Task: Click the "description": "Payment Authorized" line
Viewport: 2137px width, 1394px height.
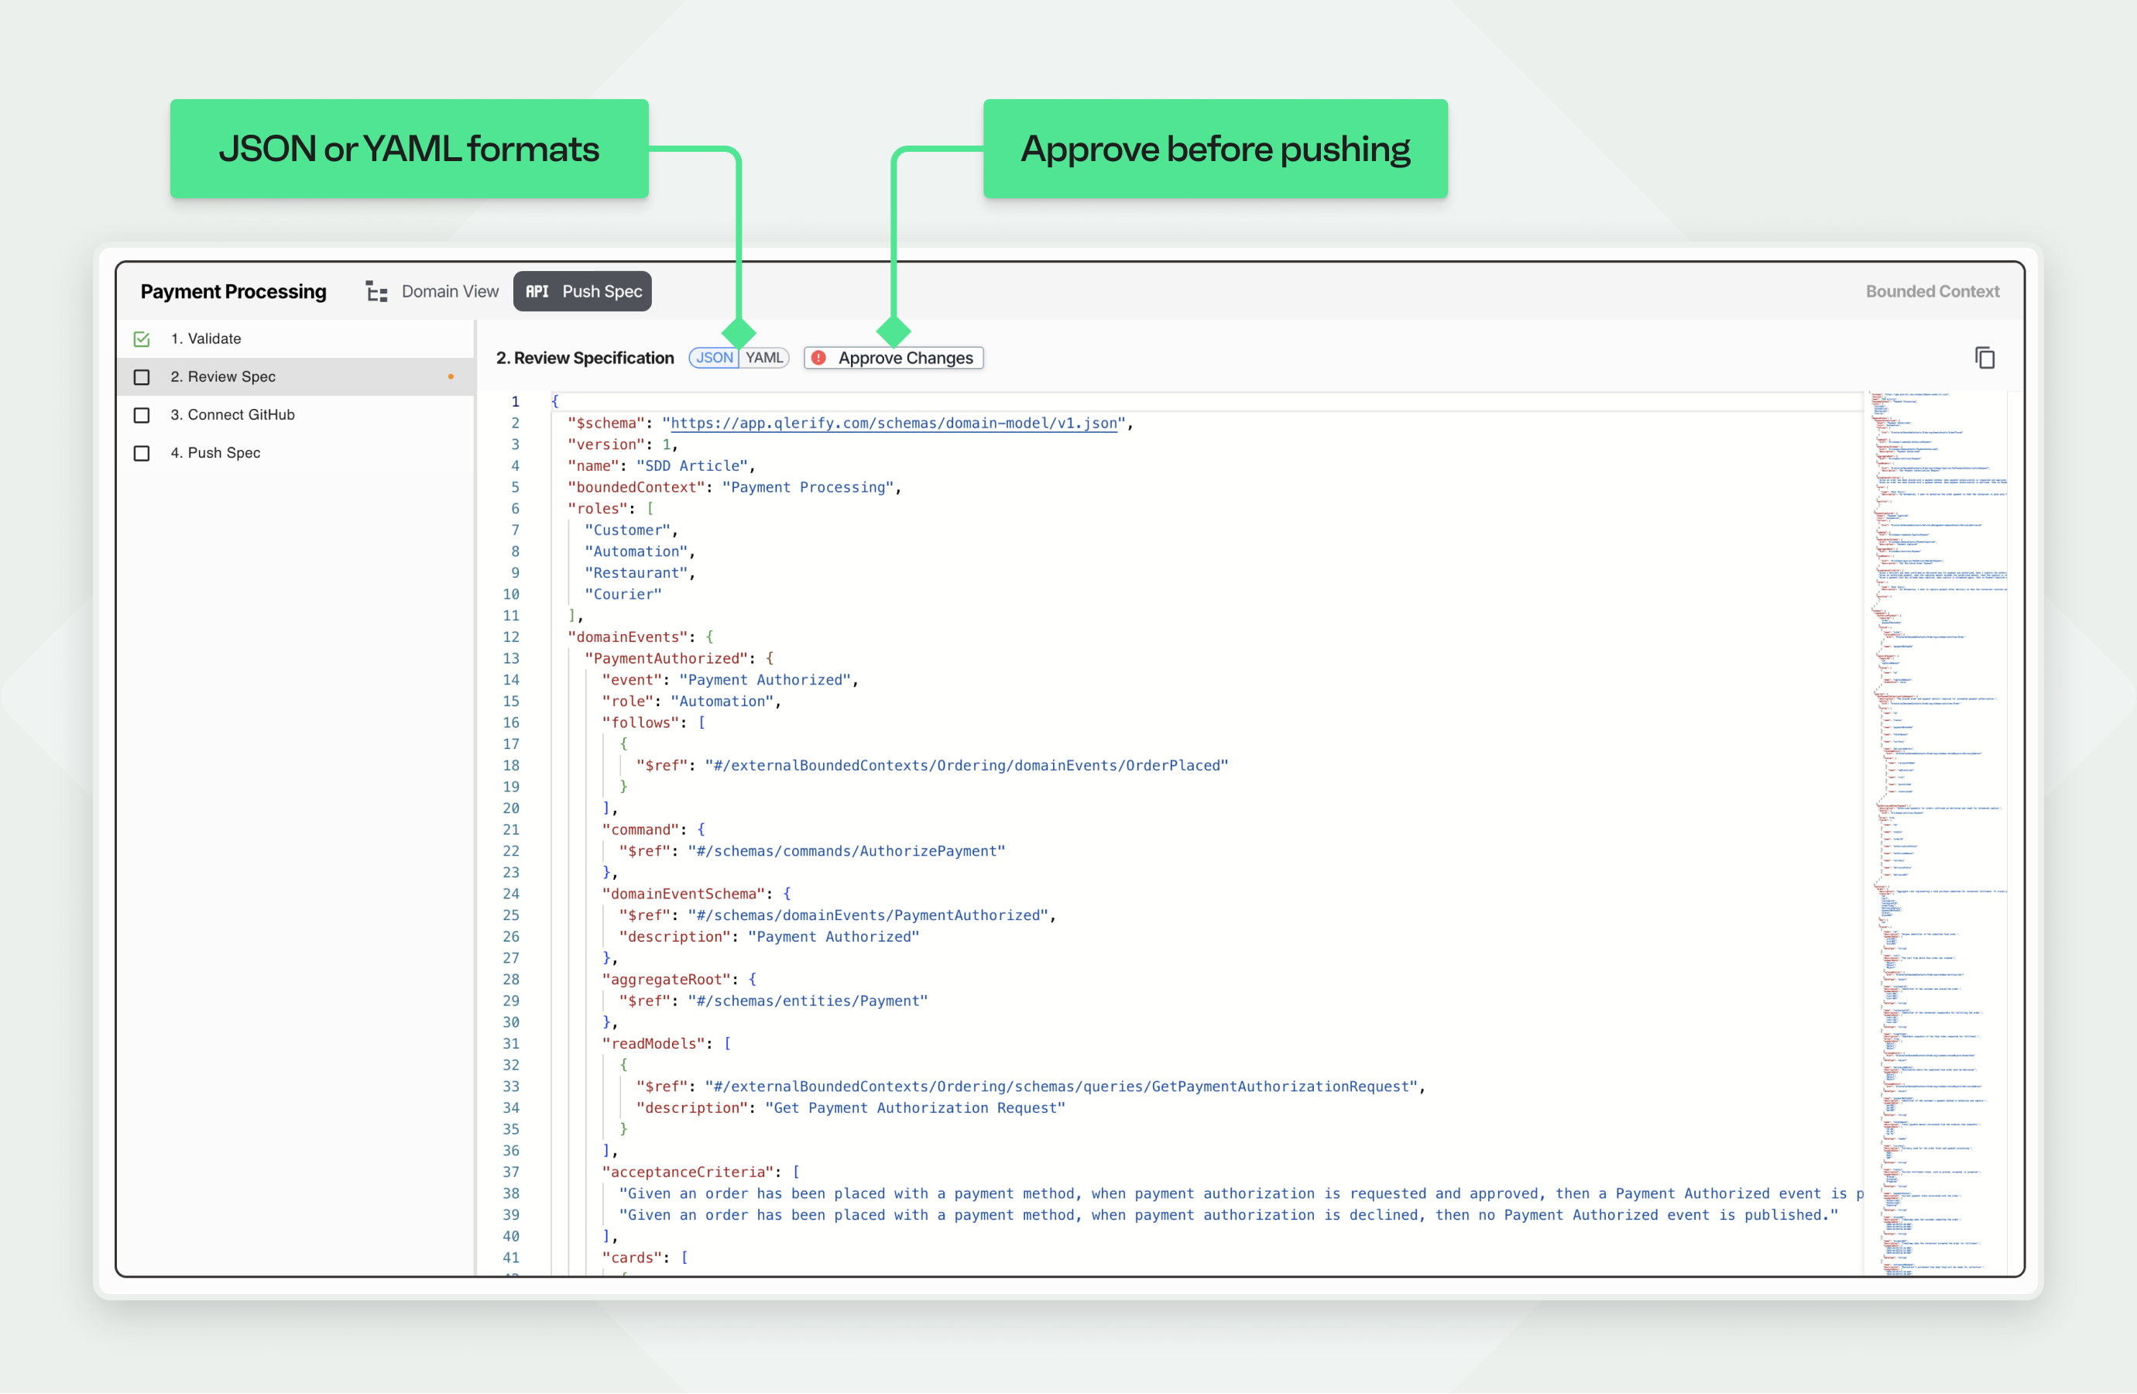Action: point(770,937)
